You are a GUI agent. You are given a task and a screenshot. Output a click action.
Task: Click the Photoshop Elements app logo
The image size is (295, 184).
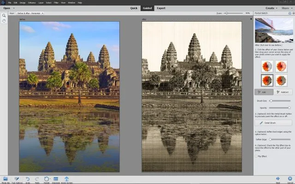point(3,3)
